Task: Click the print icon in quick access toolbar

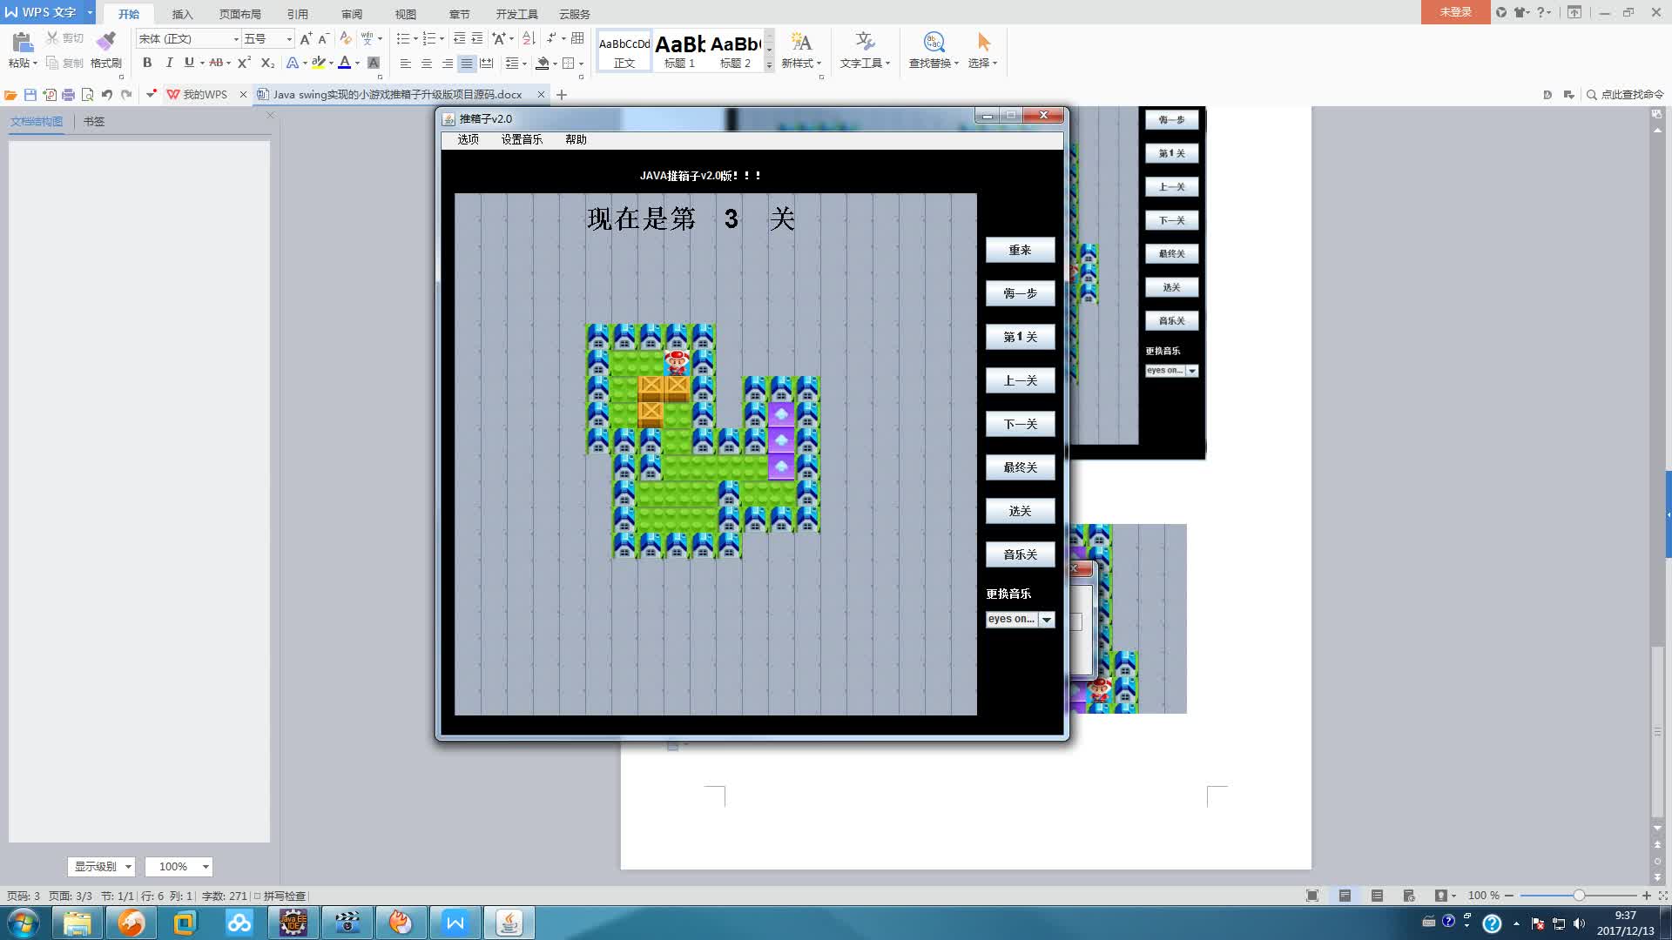Action: coord(68,94)
